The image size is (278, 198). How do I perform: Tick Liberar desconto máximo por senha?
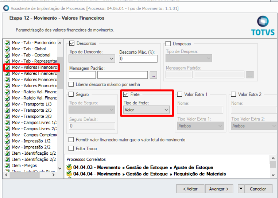pyautogui.click(x=71, y=84)
